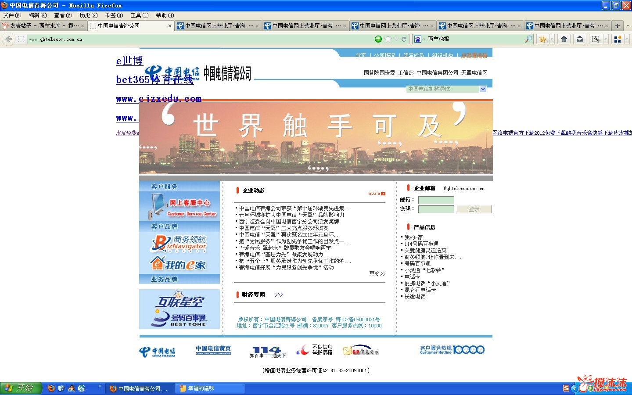Click the Windows 开始 start button

(21, 388)
